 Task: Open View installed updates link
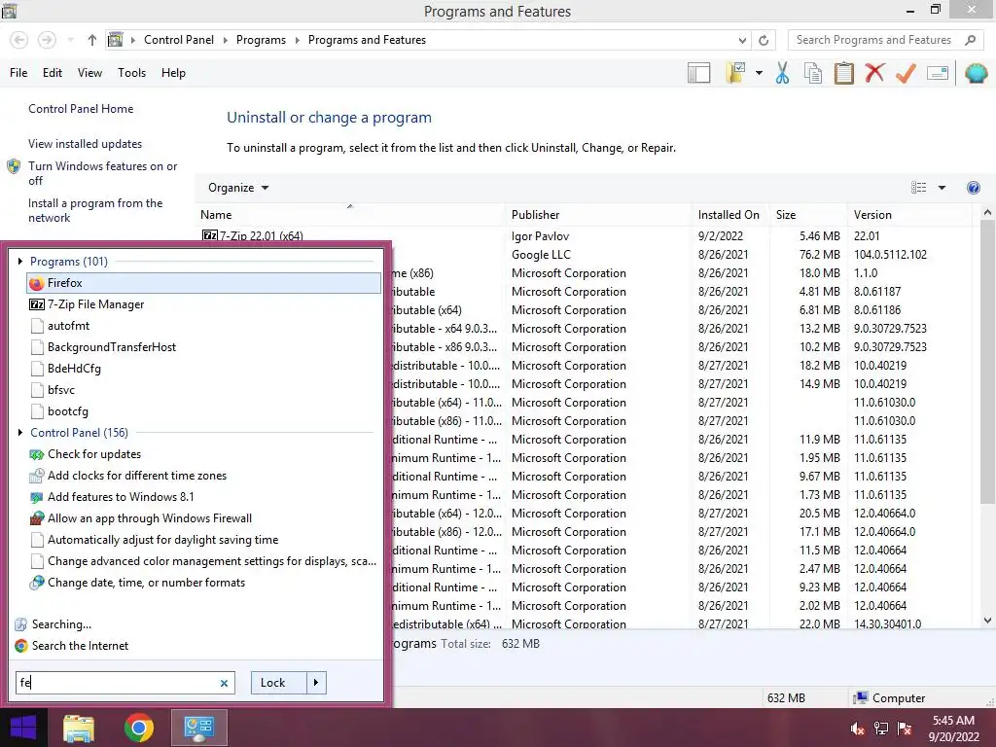point(85,144)
